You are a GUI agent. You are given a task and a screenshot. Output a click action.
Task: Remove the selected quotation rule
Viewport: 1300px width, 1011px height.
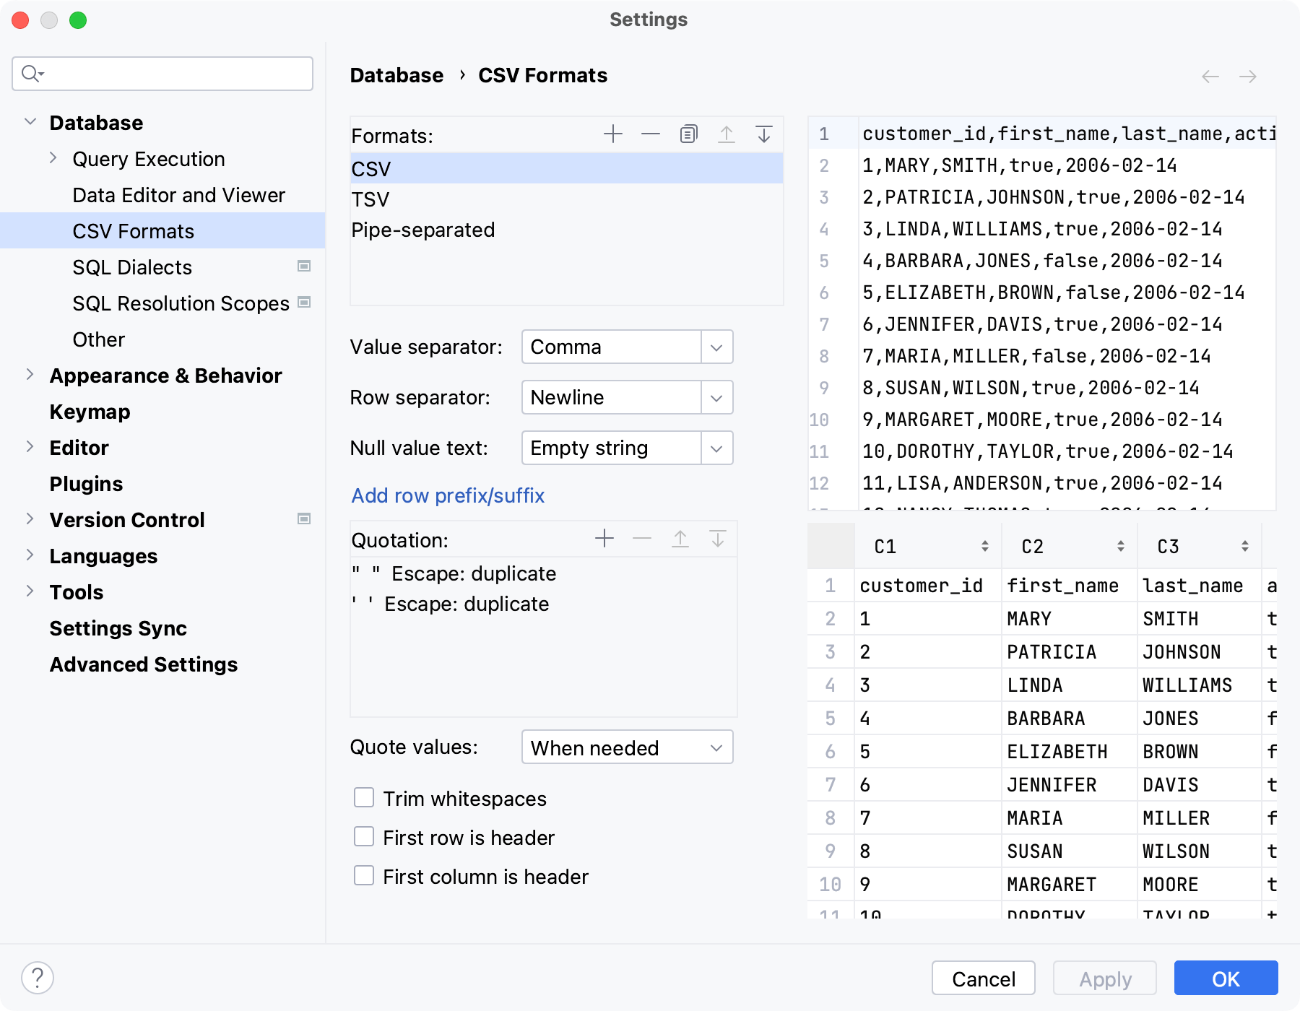[641, 538]
